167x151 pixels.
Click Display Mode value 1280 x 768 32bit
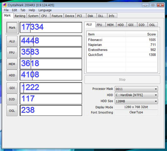136,107
